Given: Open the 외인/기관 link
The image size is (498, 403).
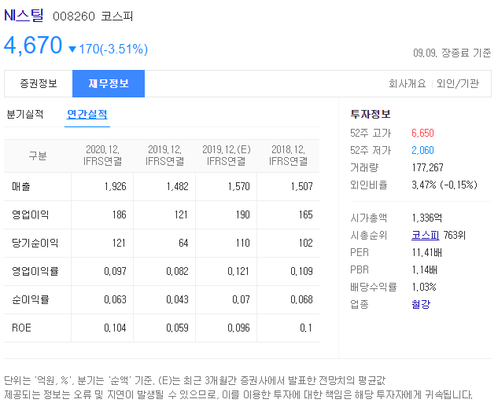Looking at the screenshot, I should tap(458, 84).
